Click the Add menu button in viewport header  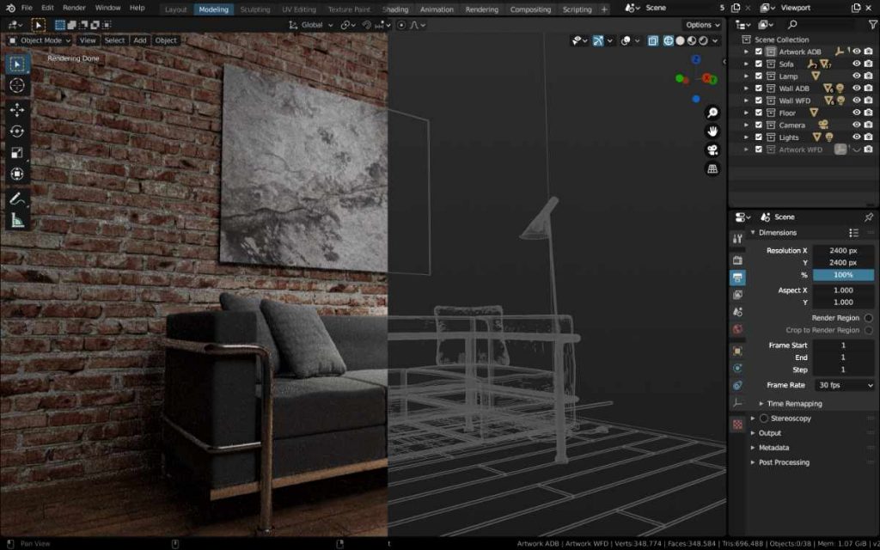tap(139, 40)
